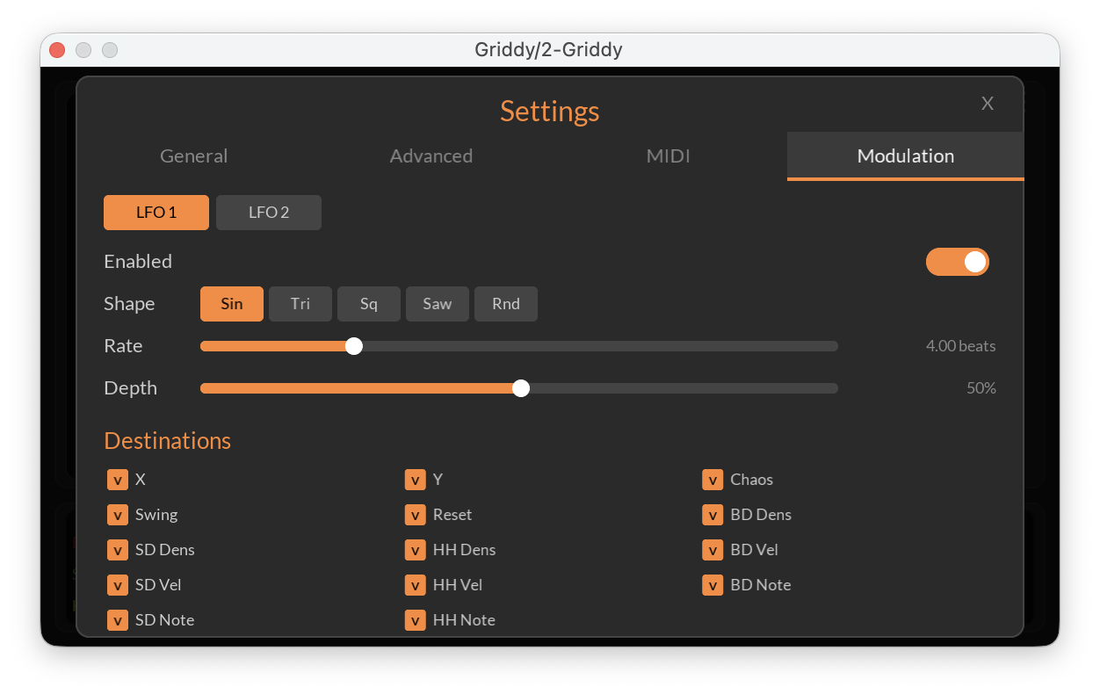The width and height of the screenshot is (1100, 694).
Task: Switch to the MIDI tab
Action: (668, 155)
